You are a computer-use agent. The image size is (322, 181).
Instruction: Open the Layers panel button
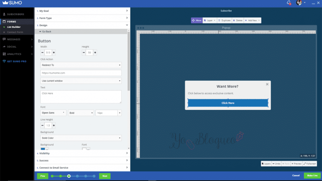(266, 164)
